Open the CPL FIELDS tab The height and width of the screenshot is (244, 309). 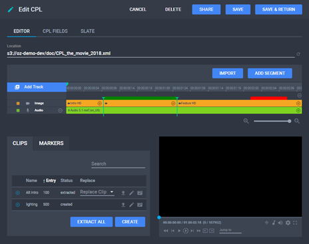click(x=55, y=31)
